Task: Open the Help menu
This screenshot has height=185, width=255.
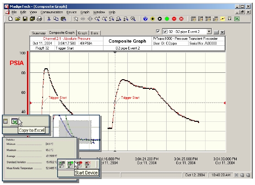Action: 112,12
